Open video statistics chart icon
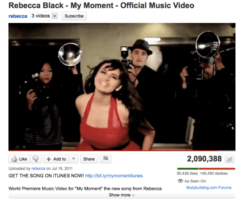Screen dimensions: 241x199 click(229, 159)
